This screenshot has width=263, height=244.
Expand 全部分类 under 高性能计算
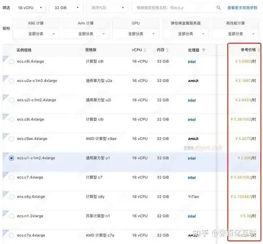tap(235, 34)
